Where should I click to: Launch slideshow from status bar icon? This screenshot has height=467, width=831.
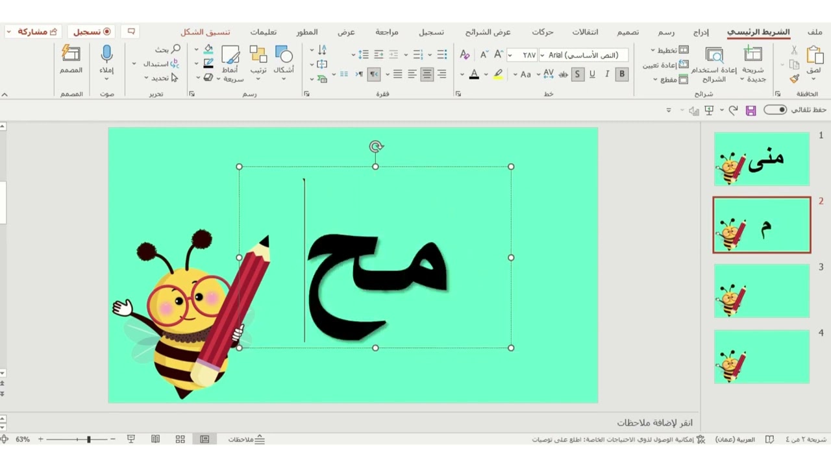(130, 439)
